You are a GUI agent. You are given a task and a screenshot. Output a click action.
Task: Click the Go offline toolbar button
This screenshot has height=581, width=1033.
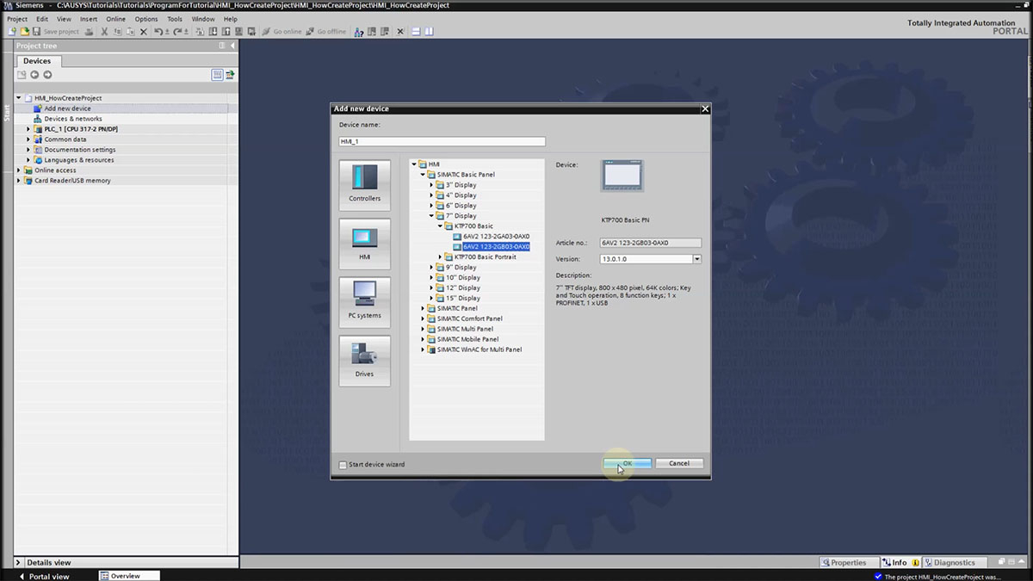326,32
